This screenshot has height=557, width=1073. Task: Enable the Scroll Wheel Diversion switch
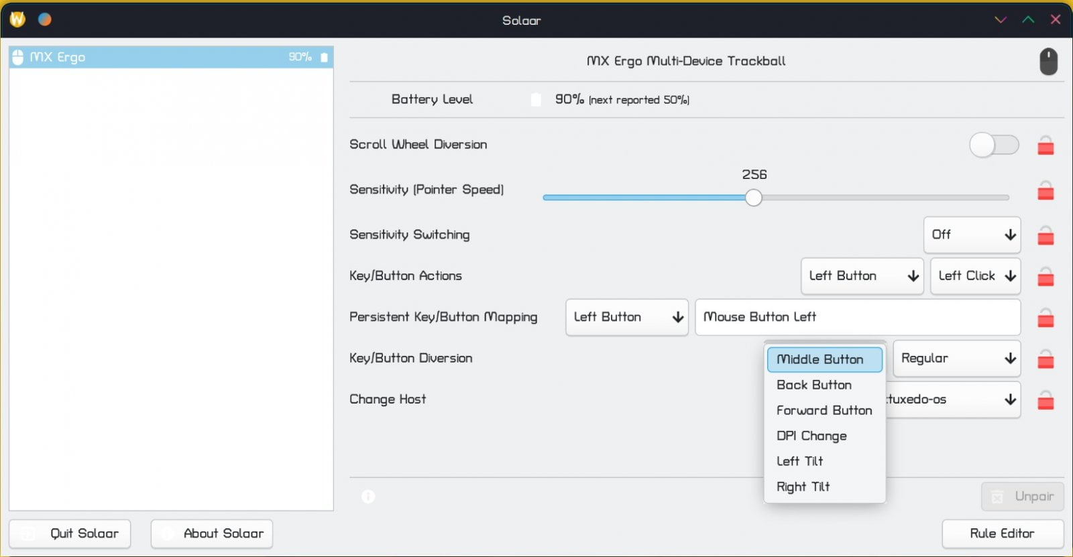(994, 145)
